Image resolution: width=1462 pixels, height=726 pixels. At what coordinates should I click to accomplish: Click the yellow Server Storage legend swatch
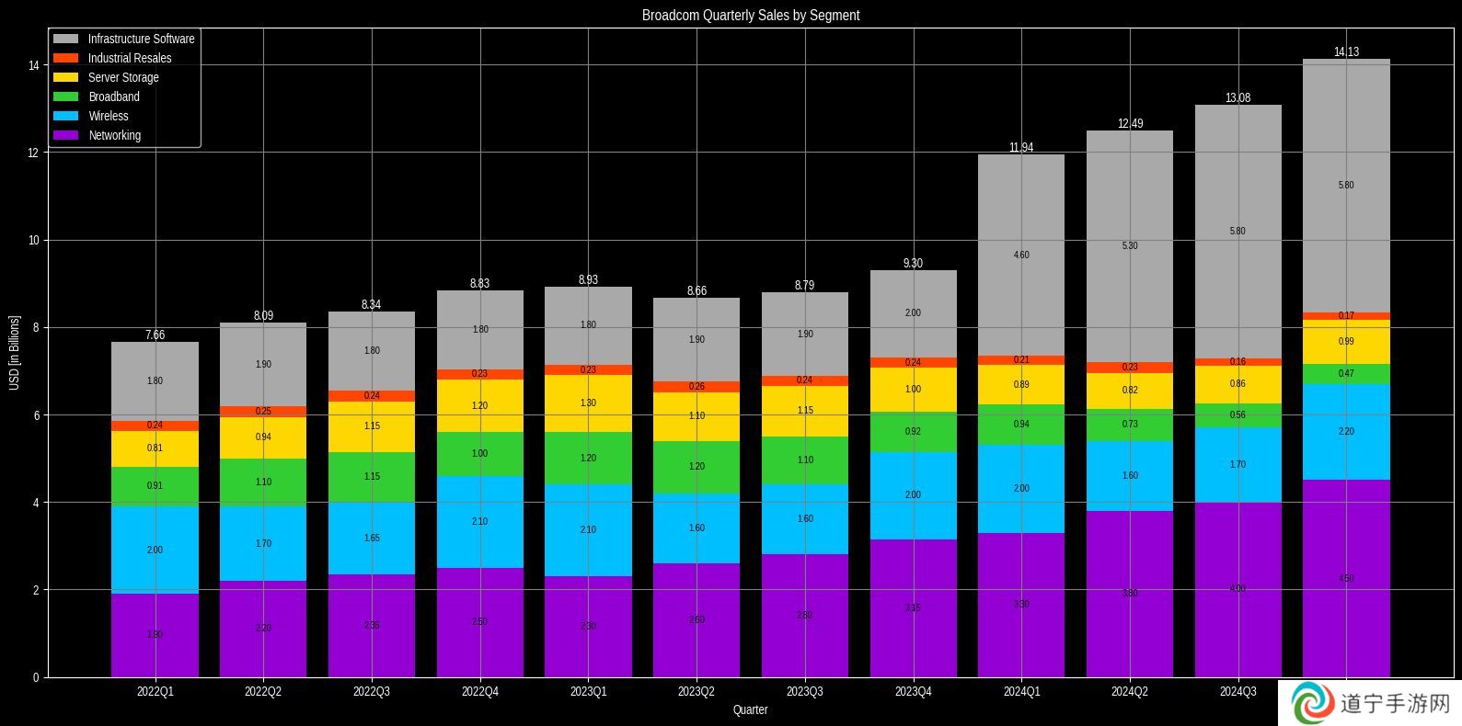pos(65,77)
